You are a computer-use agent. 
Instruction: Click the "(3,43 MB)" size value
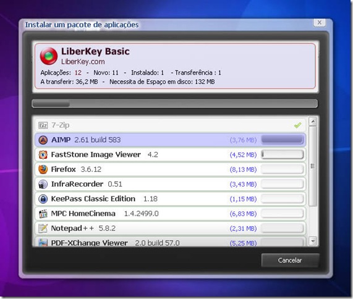(x=243, y=185)
